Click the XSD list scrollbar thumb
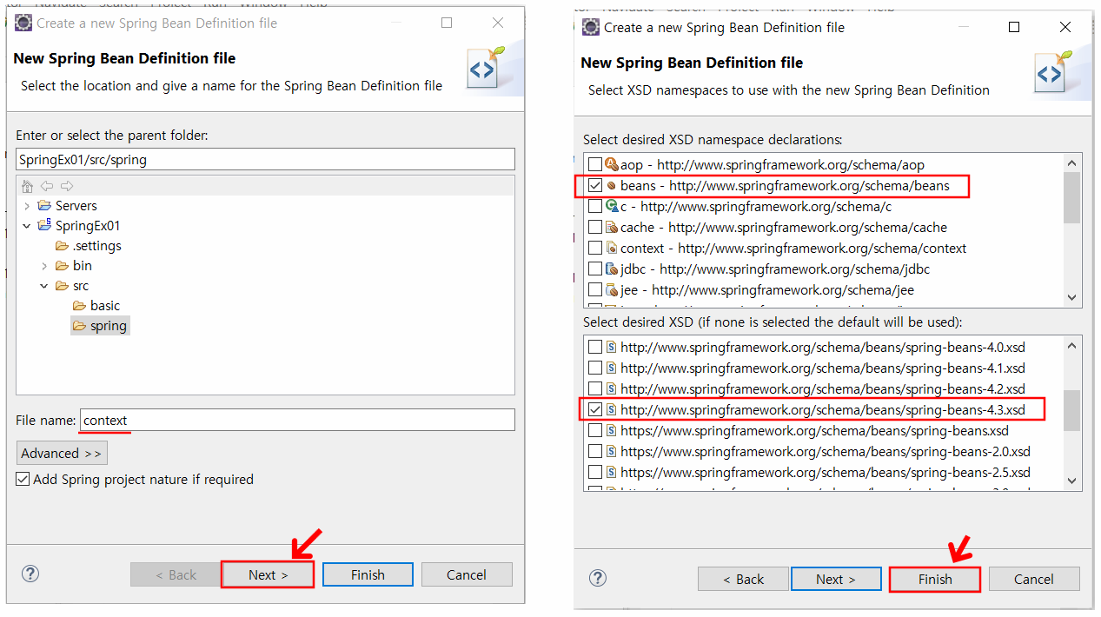The height and width of the screenshot is (617, 1101). (1072, 410)
